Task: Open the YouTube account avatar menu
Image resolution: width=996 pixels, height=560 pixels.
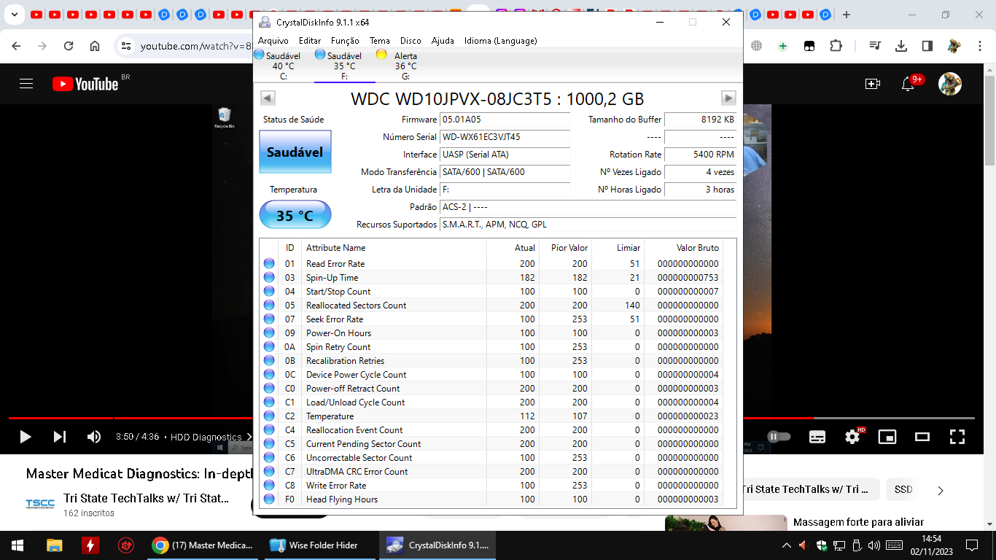Action: [950, 84]
